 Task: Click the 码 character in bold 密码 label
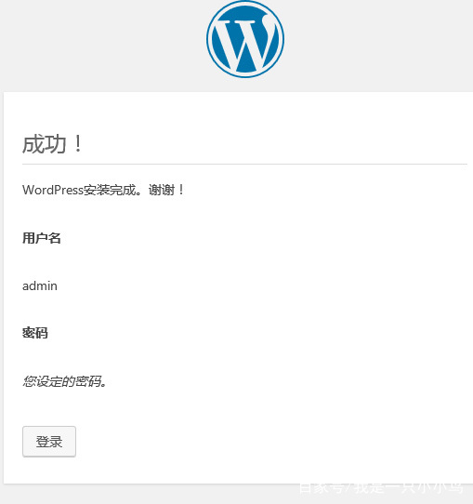click(42, 333)
